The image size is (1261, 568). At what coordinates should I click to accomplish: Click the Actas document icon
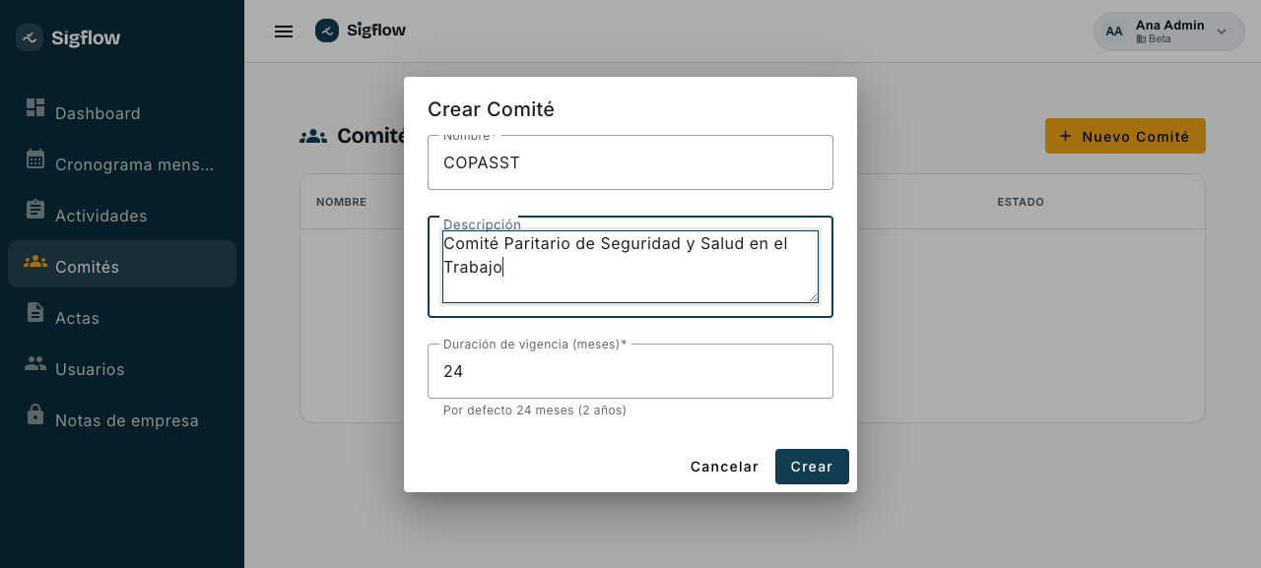(35, 312)
